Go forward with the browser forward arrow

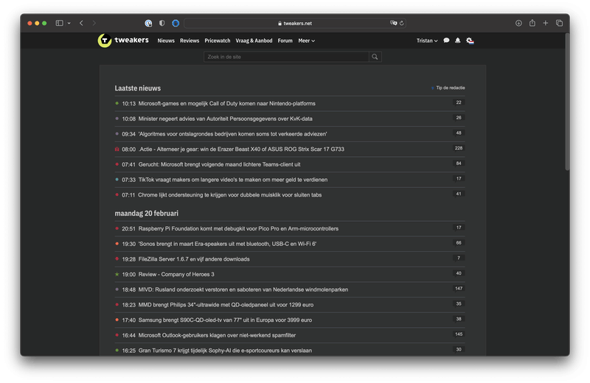click(x=94, y=23)
